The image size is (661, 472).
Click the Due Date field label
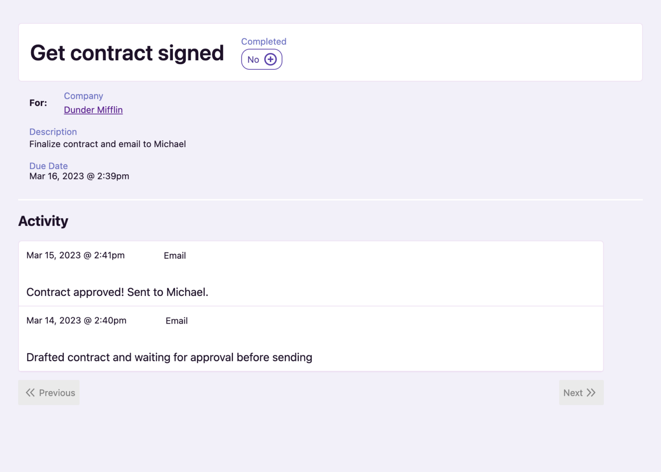(48, 166)
